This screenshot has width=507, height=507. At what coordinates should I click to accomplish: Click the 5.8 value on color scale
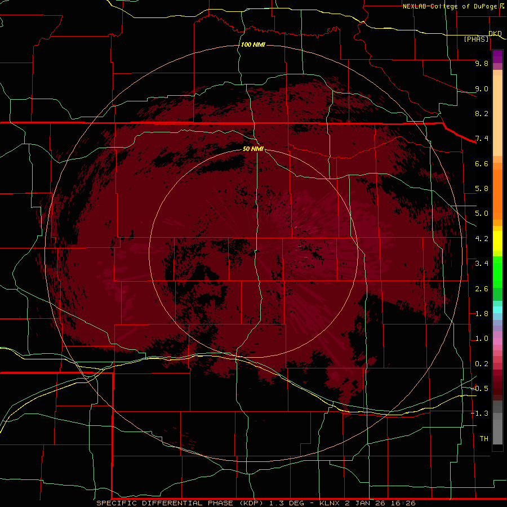pos(482,189)
